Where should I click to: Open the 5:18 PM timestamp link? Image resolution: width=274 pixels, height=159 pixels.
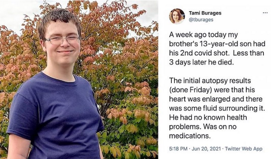[178, 149]
